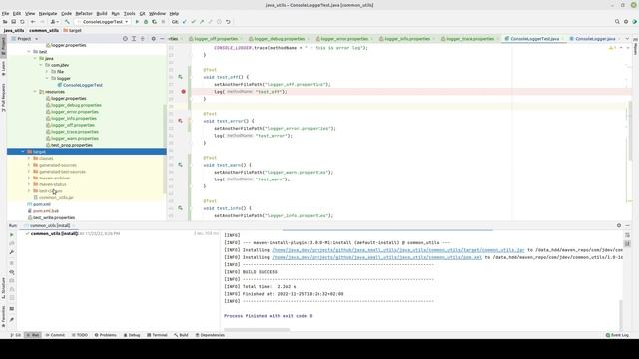Locate the opened file in the Project tree
Viewport: 639px width, 359px height.
pos(125,39)
